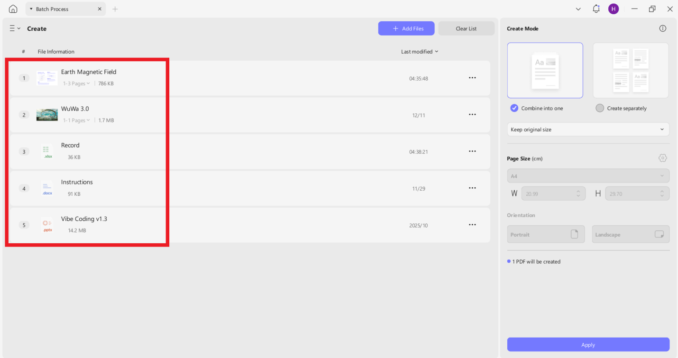Switch to the Batch Process tab
This screenshot has height=358, width=678.
(52, 9)
